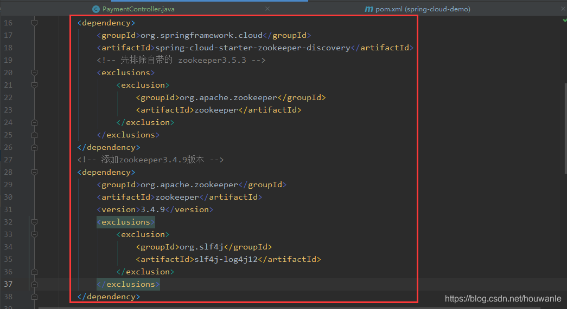Click the comment about zookeeper3.4.9

(150, 159)
